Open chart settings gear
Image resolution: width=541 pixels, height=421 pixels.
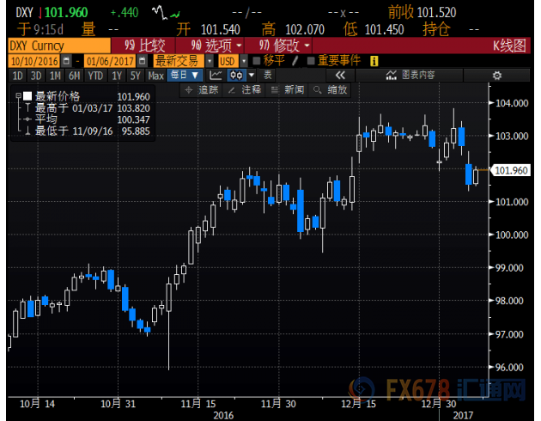[x=496, y=76]
